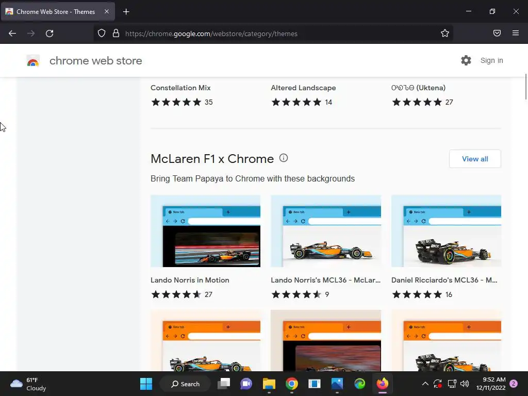Open the clock and date panel
Viewport: 528px width, 396px height.
point(491,384)
